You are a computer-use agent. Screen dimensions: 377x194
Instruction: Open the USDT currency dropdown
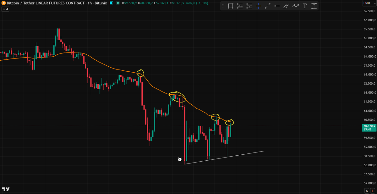pyautogui.click(x=369, y=3)
